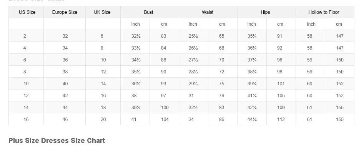Click the Waist column header
The image size is (359, 146).
tap(208, 12)
